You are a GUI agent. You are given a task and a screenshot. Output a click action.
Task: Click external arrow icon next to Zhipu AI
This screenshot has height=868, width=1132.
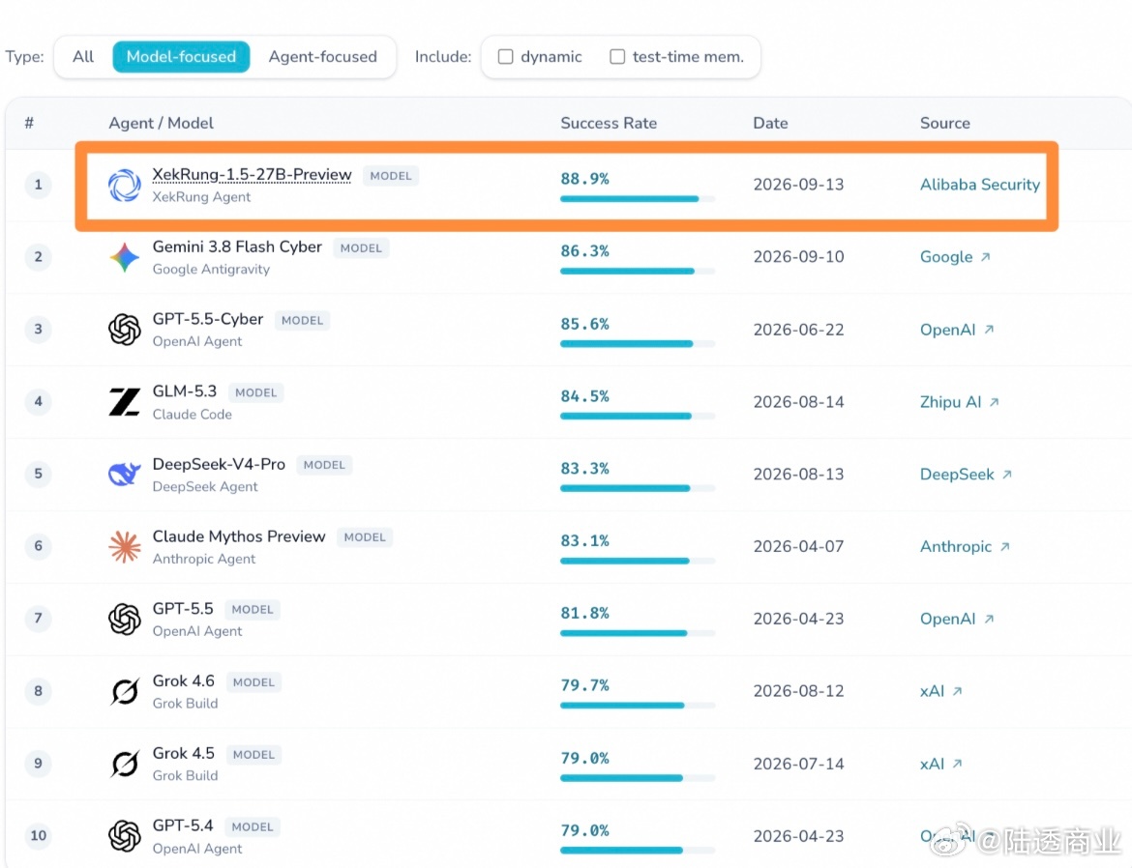click(994, 402)
